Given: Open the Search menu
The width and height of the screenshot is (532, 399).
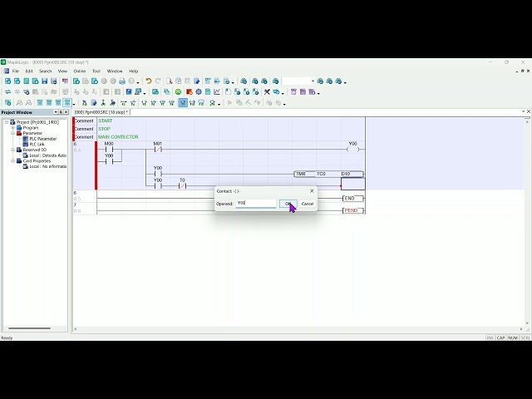Looking at the screenshot, I should 45,71.
